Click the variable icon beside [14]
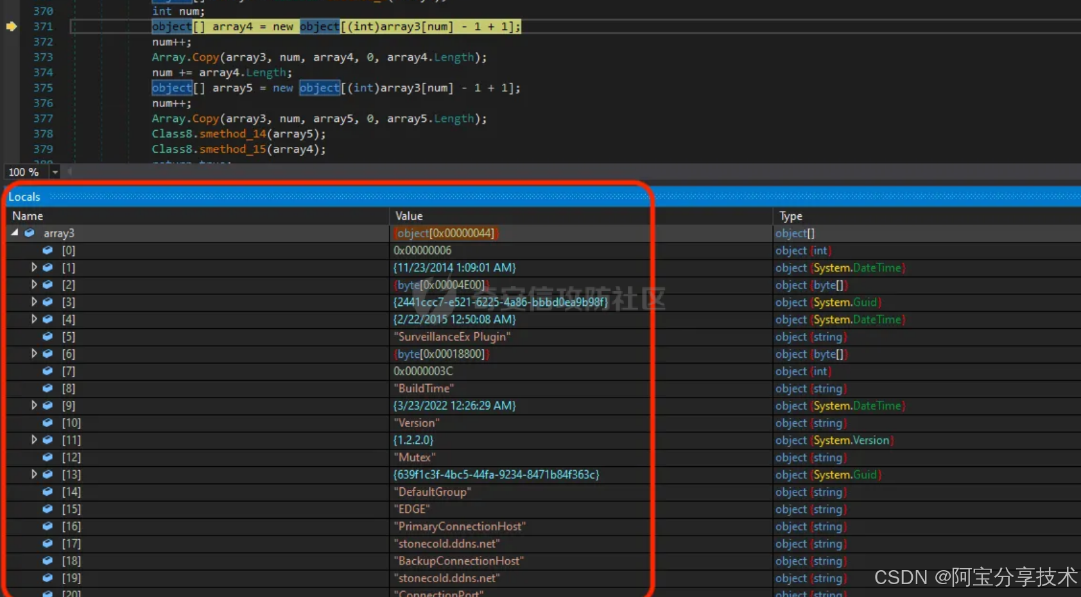1081x597 pixels. (x=48, y=492)
